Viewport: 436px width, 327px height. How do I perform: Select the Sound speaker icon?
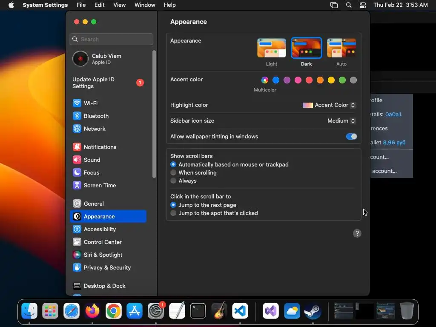tap(77, 160)
